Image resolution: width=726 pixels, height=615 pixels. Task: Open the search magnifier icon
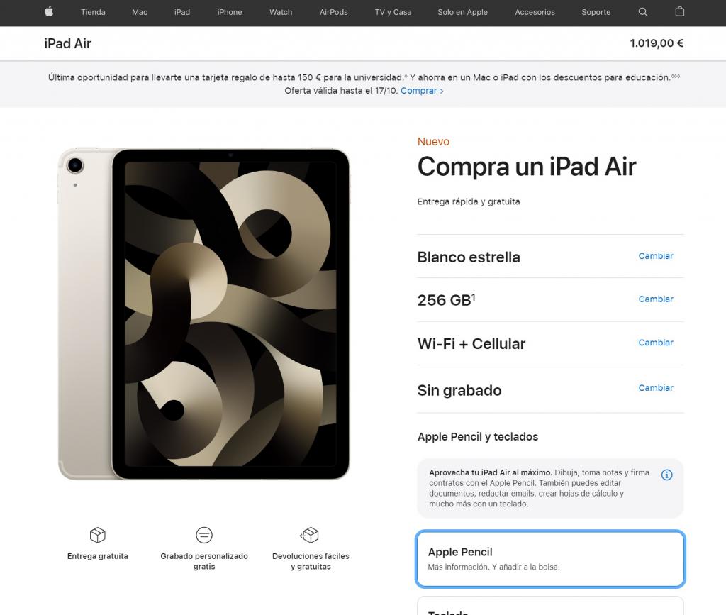coord(642,12)
